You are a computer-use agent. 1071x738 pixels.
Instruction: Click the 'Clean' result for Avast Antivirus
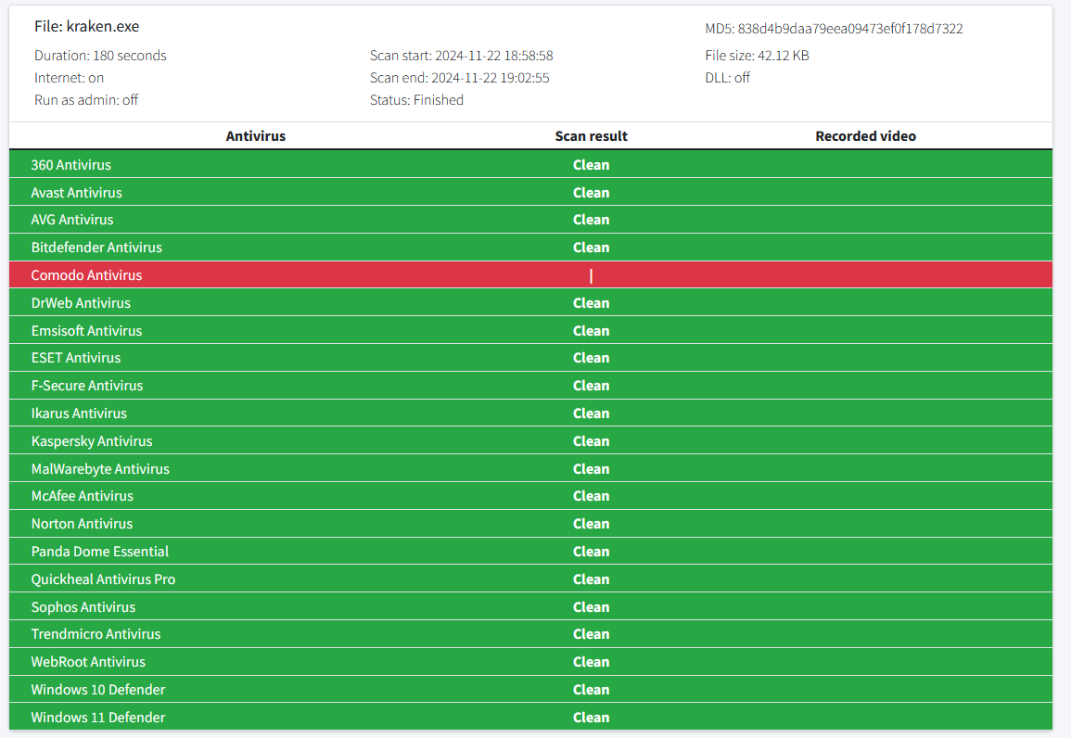pyautogui.click(x=591, y=193)
